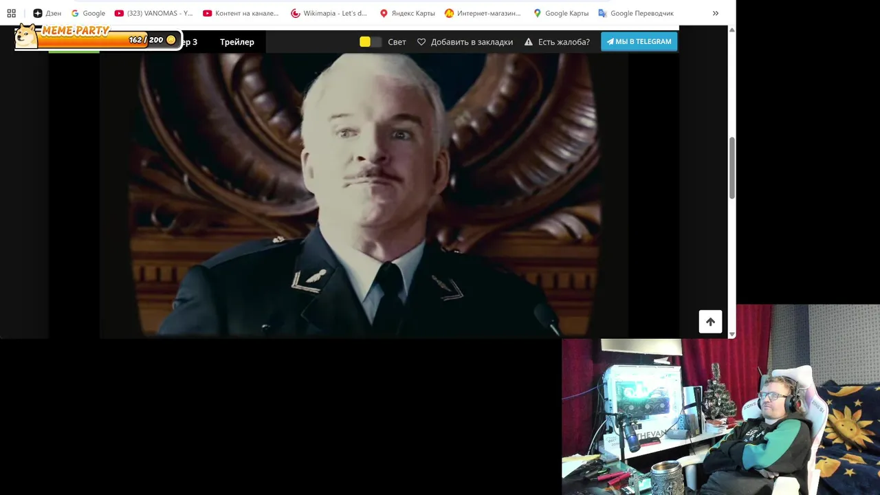This screenshot has width=880, height=495.
Task: Open the Google Карты bookmark
Action: click(561, 13)
